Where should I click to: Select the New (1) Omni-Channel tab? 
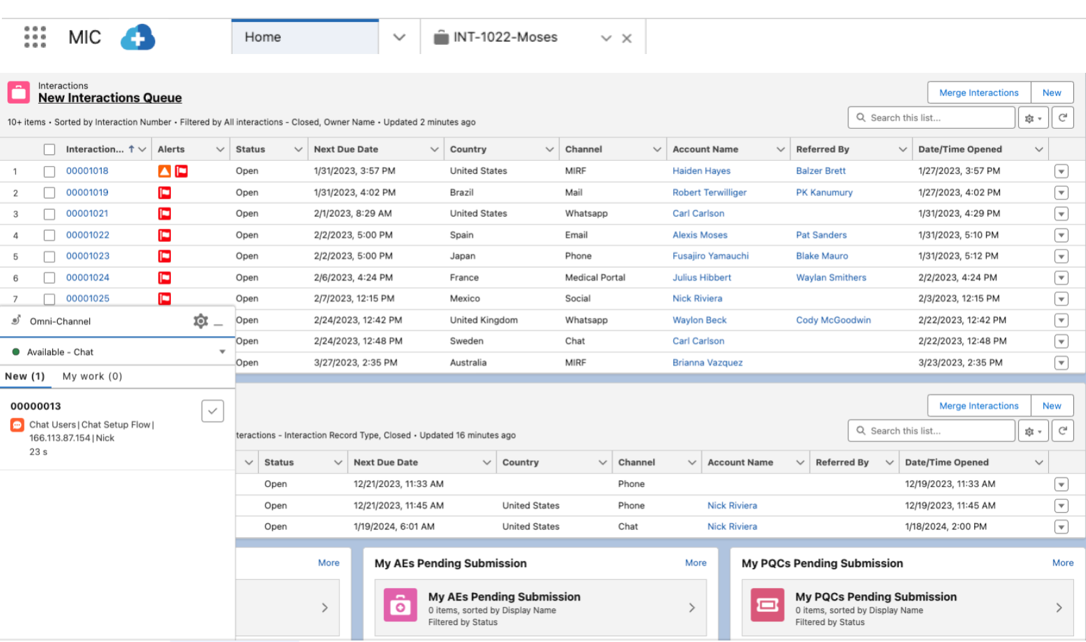click(25, 376)
